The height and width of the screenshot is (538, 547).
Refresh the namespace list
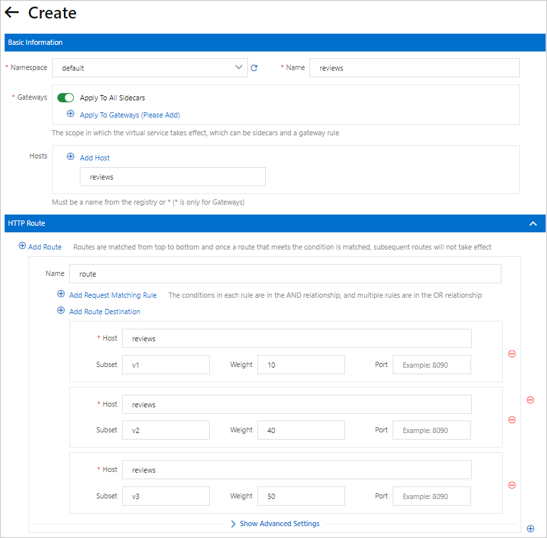pos(254,68)
